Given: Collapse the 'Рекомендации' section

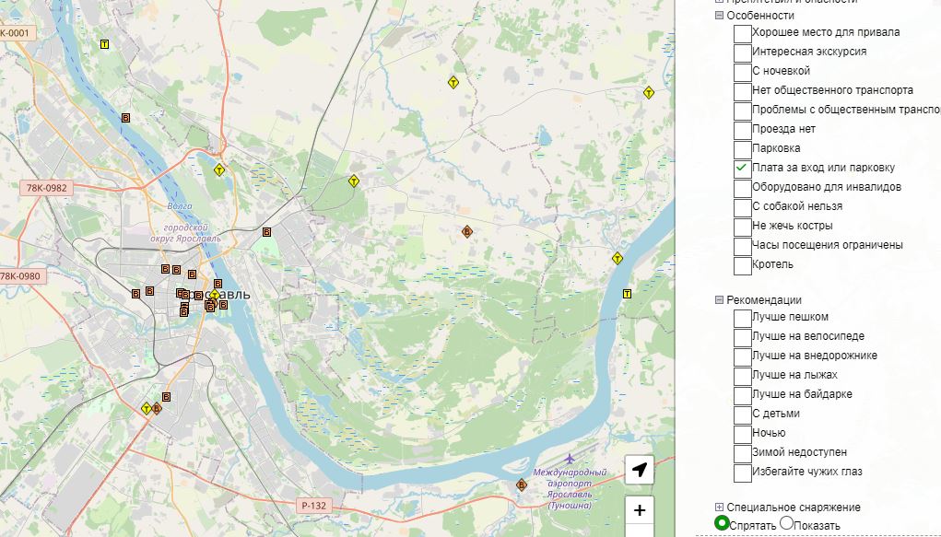Looking at the screenshot, I should click(x=719, y=300).
